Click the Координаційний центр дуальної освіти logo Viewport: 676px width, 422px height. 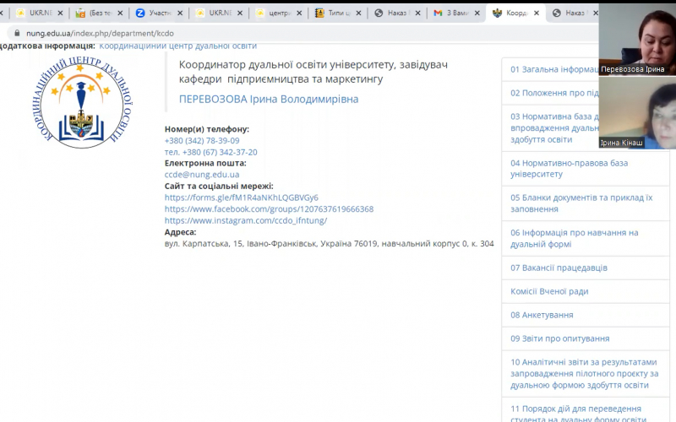pyautogui.click(x=82, y=102)
